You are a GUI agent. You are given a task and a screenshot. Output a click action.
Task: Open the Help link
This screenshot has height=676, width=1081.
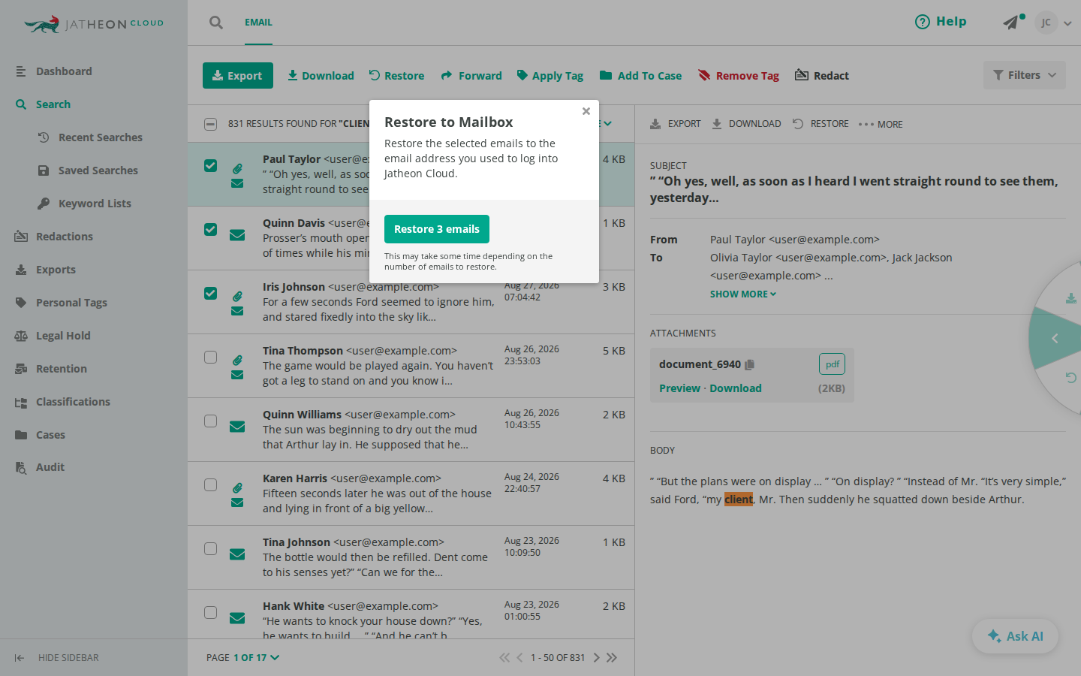pyautogui.click(x=941, y=22)
